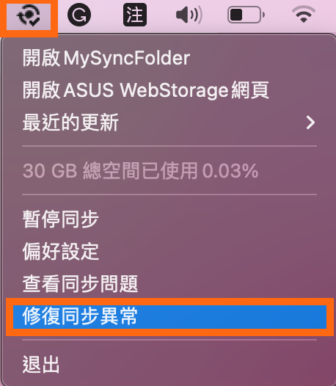The height and width of the screenshot is (386, 336).
Task: Click the volume speaker icon
Action: click(x=189, y=15)
